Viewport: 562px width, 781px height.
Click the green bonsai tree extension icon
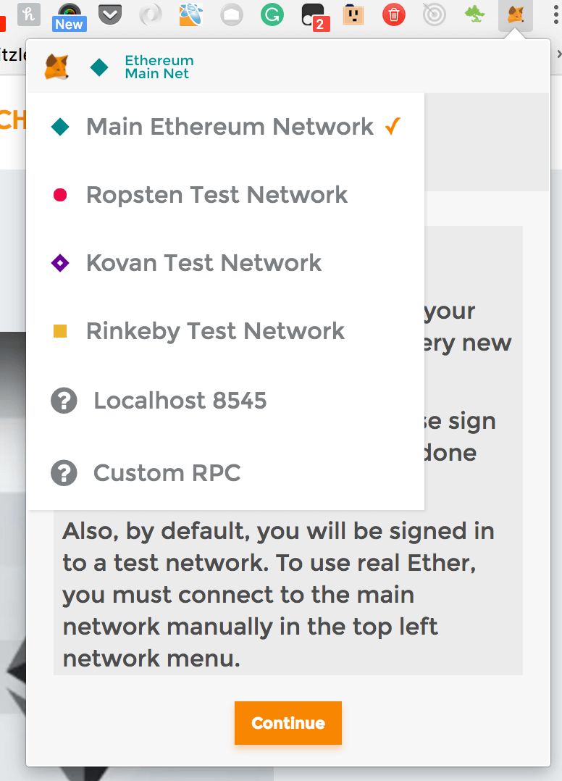tap(474, 15)
